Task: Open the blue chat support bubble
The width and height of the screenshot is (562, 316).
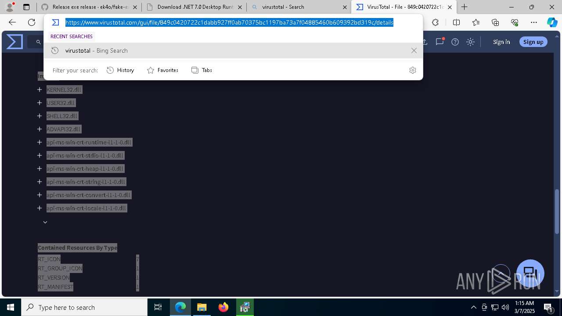Action: click(x=530, y=273)
